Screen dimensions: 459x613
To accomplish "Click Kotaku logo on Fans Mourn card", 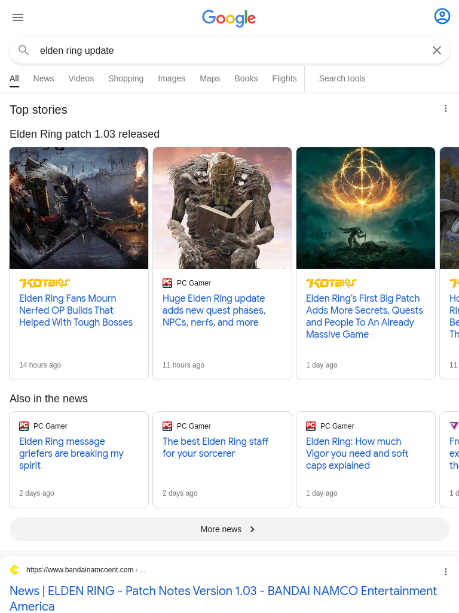I will click(44, 283).
